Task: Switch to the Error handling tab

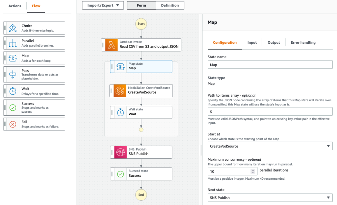Action: click(x=302, y=42)
